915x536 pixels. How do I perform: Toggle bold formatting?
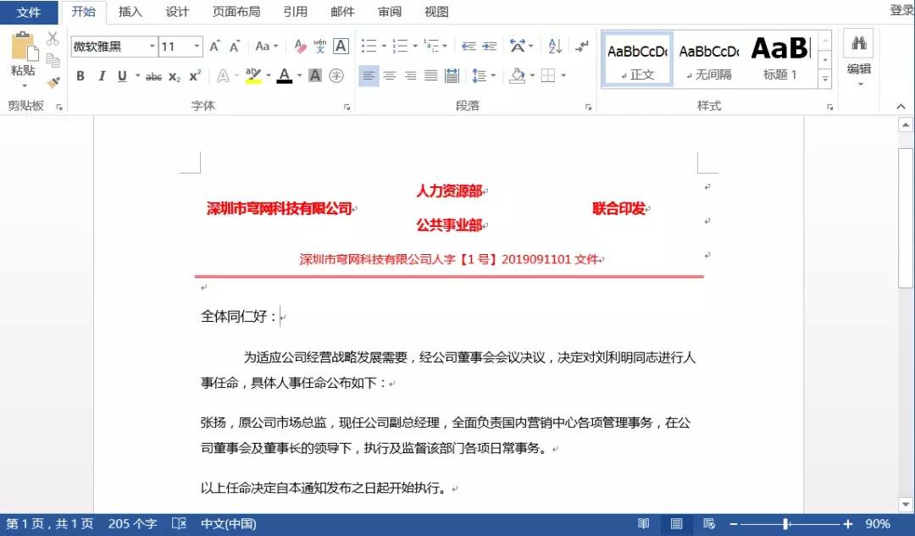pos(79,75)
